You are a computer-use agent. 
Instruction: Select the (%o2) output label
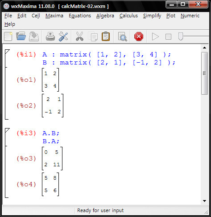(x=26, y=106)
